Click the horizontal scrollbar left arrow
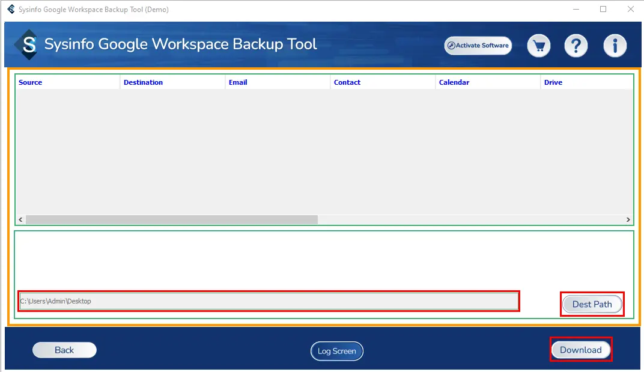 (20, 219)
